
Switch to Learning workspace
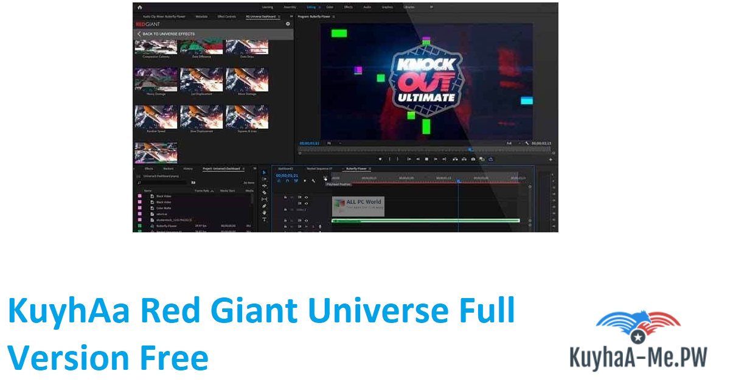coord(268,7)
